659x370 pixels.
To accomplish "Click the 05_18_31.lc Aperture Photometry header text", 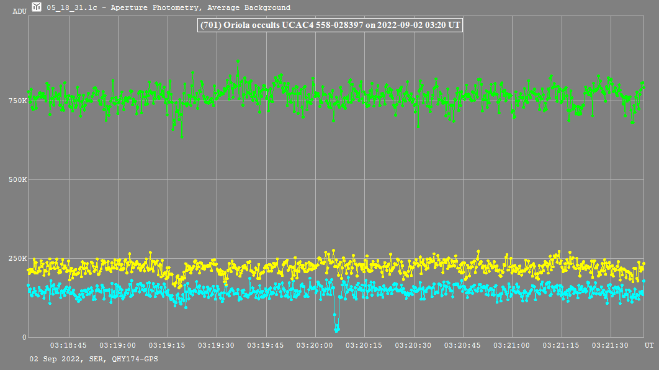I will tap(168, 8).
